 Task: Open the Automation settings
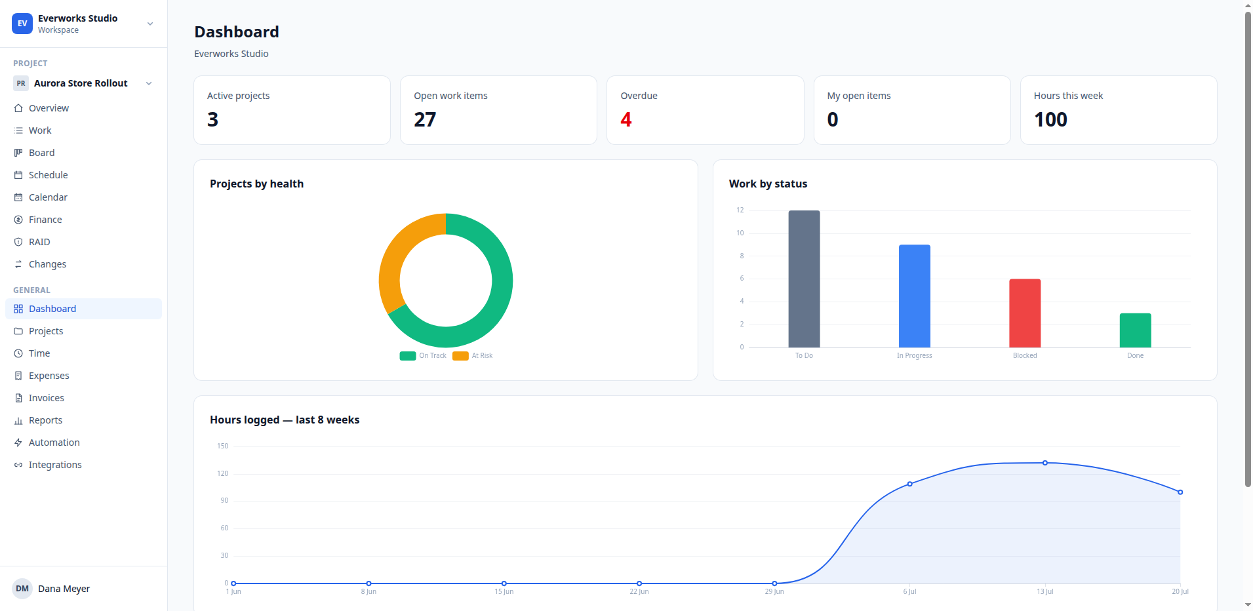[83, 443]
